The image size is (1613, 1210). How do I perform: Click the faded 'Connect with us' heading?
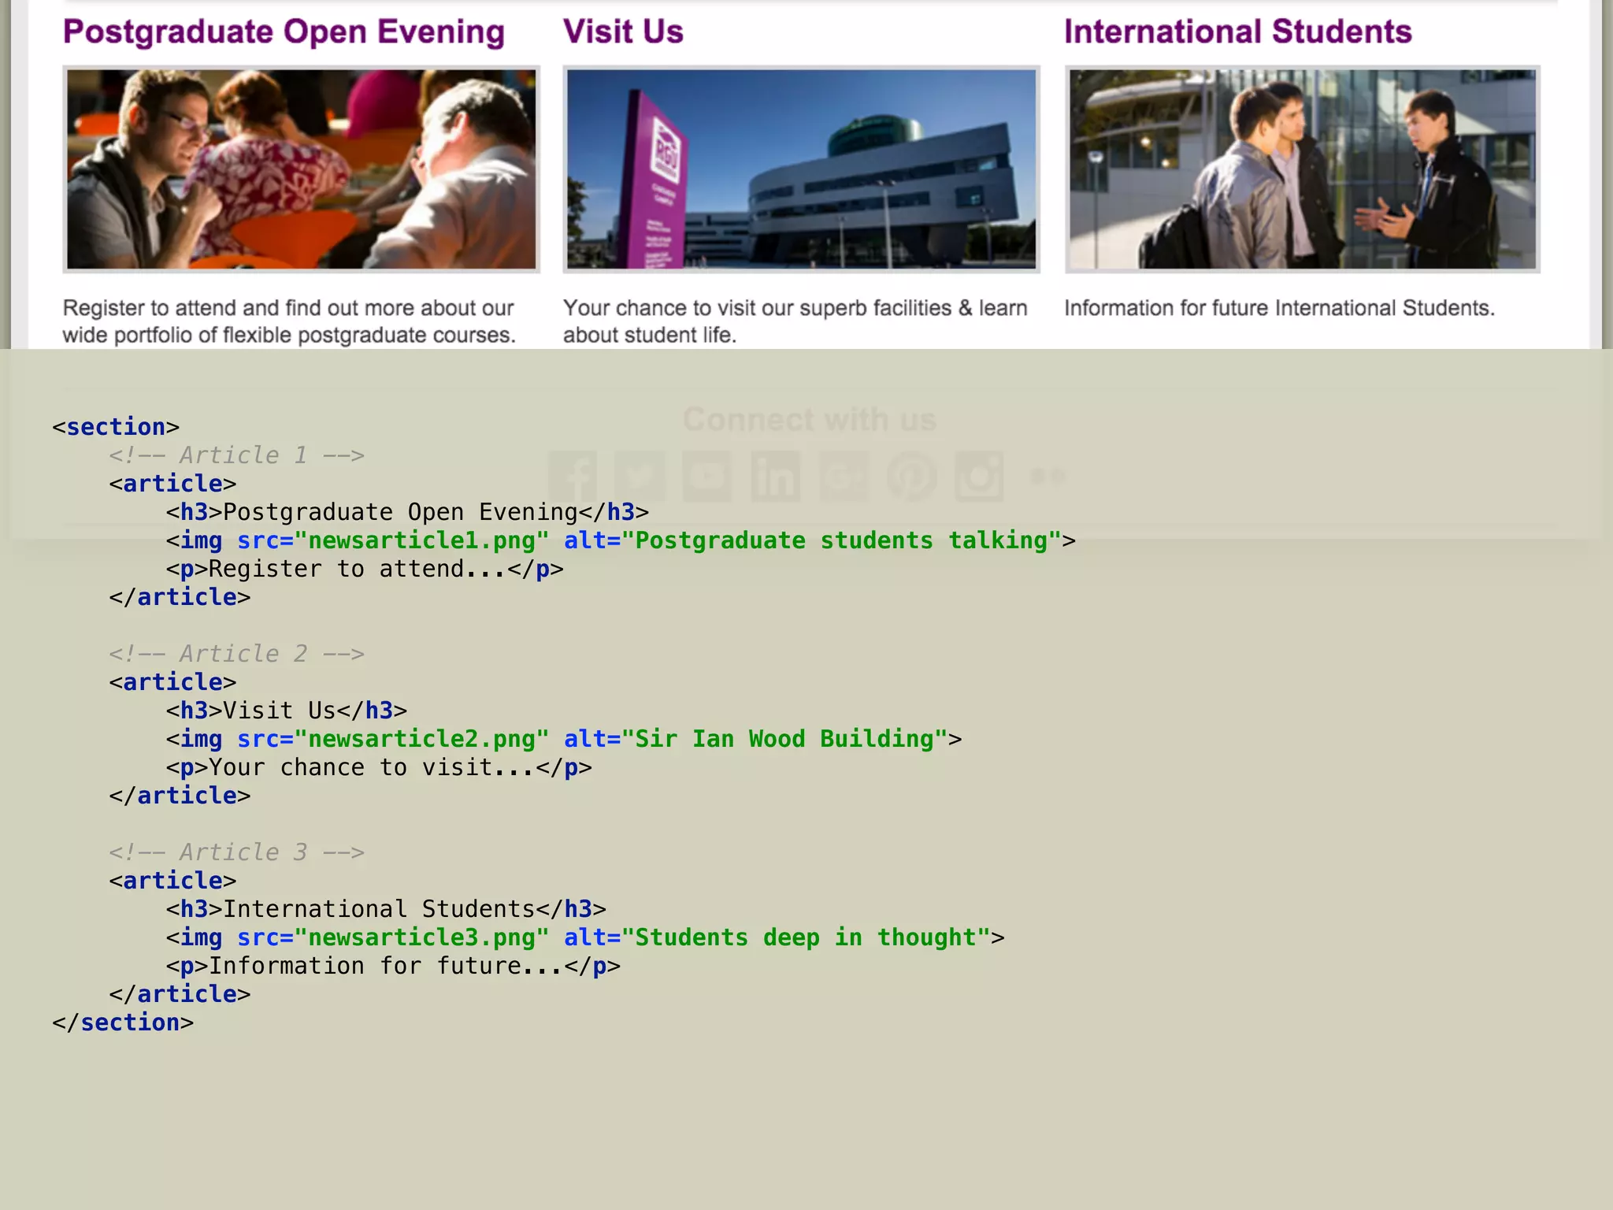tap(809, 420)
